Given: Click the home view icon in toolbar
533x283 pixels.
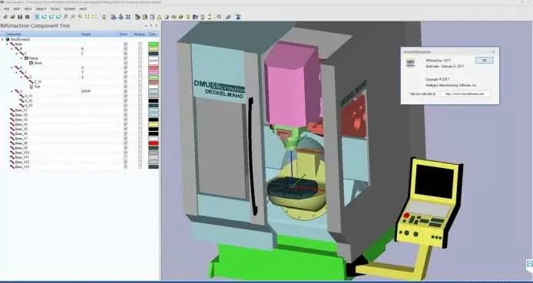Looking at the screenshot, I should (104, 17).
